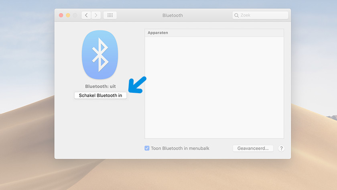Click inside the empty Apparaten devices list
Screen dimensions: 337x190
214,86
